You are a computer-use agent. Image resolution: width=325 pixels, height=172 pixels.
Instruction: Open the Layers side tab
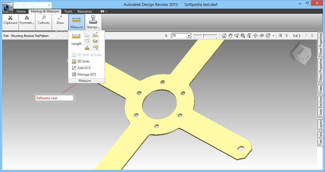tap(320, 125)
